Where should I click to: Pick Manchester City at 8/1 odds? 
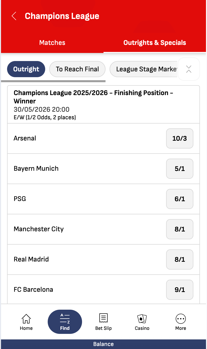[180, 229]
